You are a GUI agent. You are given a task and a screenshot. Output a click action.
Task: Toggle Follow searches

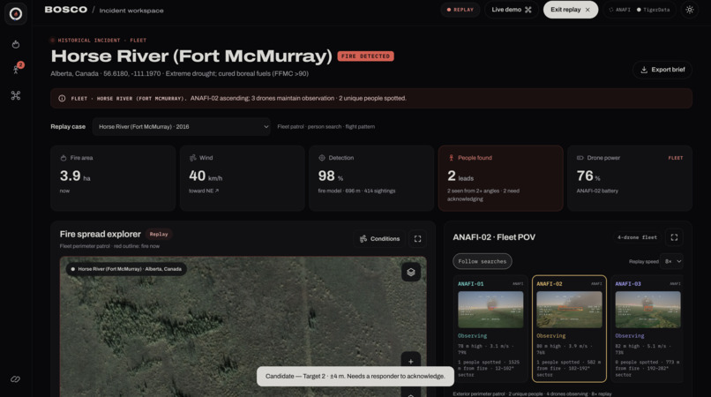[x=482, y=261]
